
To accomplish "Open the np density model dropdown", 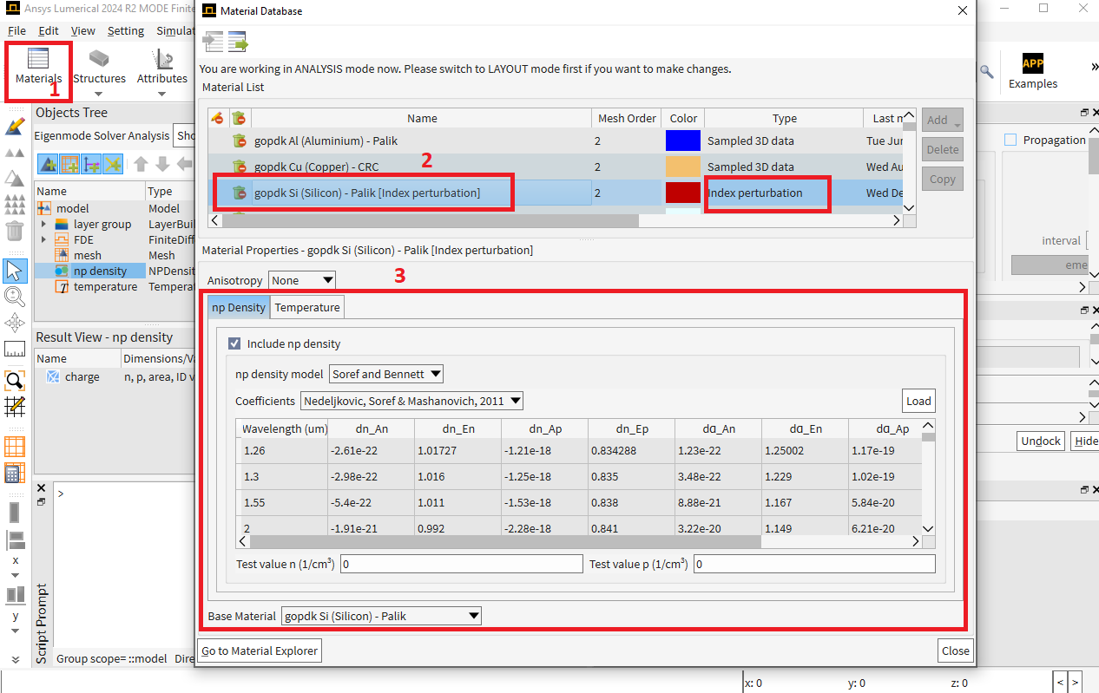I will click(x=386, y=374).
